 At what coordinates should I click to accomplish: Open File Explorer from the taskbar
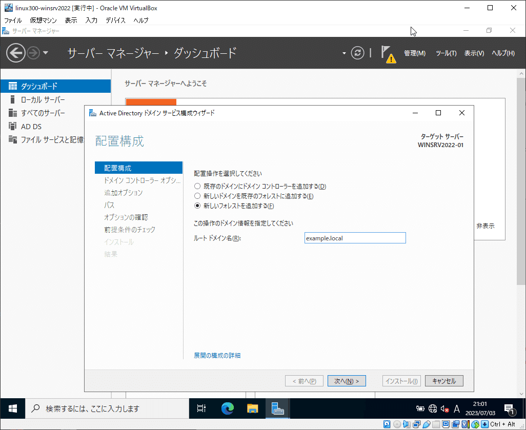[x=252, y=408]
